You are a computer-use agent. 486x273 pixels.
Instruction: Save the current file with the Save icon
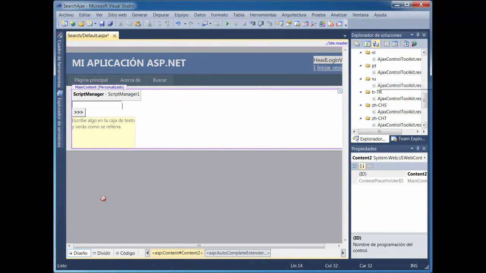coord(102,24)
